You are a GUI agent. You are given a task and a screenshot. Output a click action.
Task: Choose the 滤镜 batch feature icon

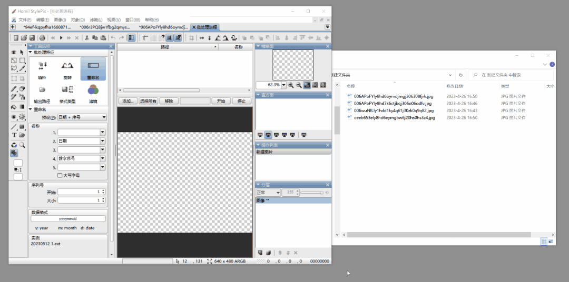(x=93, y=94)
